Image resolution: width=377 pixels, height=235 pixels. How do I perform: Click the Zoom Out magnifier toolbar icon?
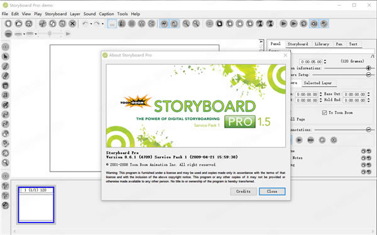pos(196,24)
